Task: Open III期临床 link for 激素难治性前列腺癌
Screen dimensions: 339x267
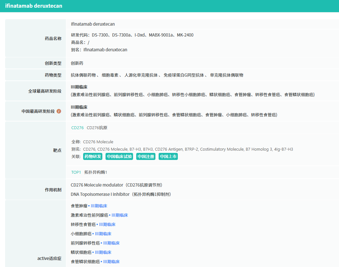Action: [x=120, y=215]
